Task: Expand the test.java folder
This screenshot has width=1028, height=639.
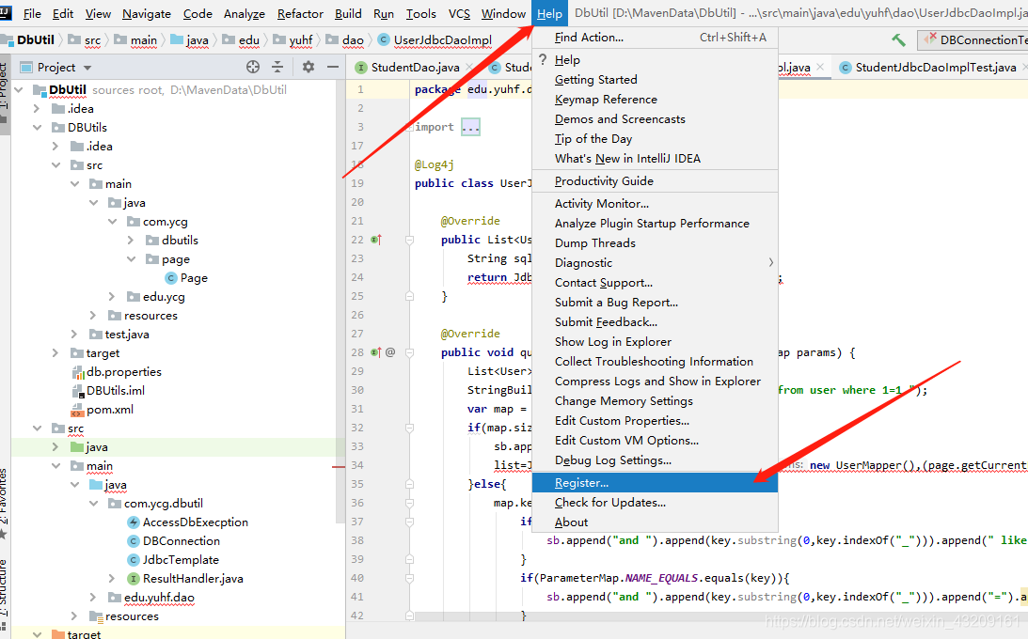Action: point(74,335)
